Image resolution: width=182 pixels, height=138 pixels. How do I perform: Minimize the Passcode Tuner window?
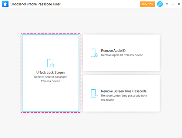[173, 4]
